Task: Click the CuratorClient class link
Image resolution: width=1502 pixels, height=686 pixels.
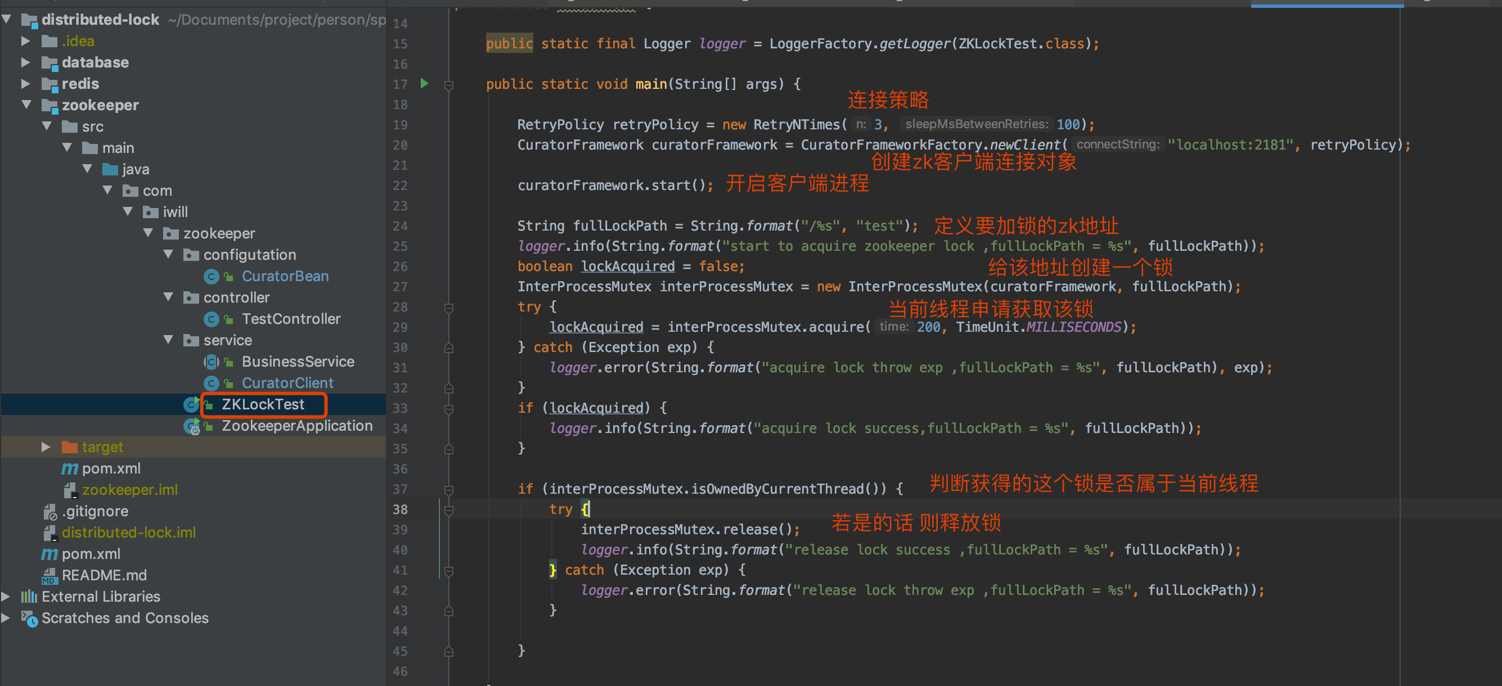Action: 287,383
